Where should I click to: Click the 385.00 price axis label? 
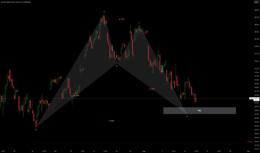click(x=257, y=25)
